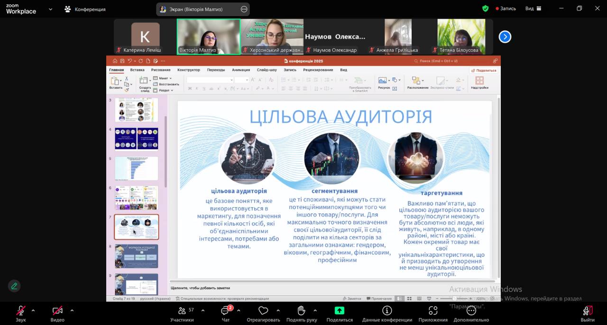The image size is (607, 325).
Task: Raise hand with Поднять руку
Action: coord(302,313)
